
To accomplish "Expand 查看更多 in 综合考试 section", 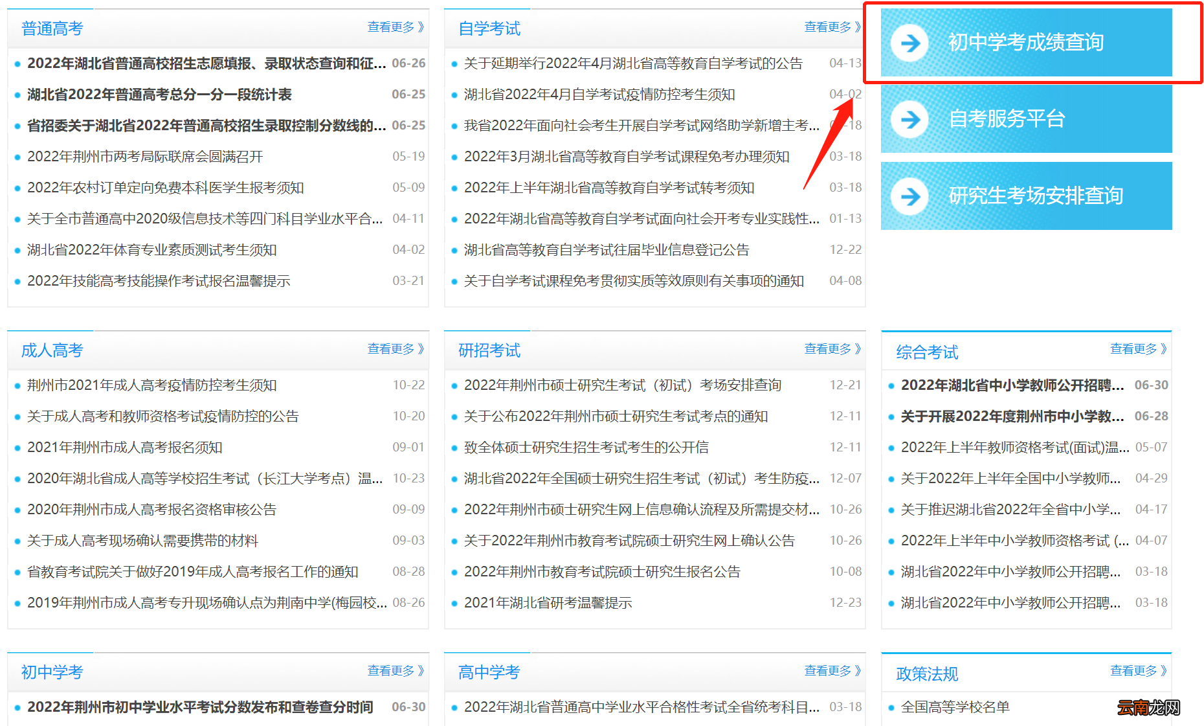I will pos(1138,349).
